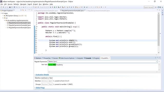The image size is (164, 92).
Task: Click the green Run button in toolbar
Action: tap(55, 7)
